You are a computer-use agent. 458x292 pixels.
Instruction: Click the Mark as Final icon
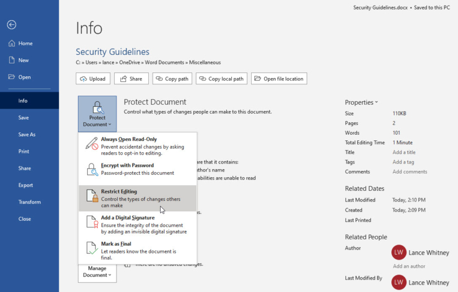pos(92,248)
